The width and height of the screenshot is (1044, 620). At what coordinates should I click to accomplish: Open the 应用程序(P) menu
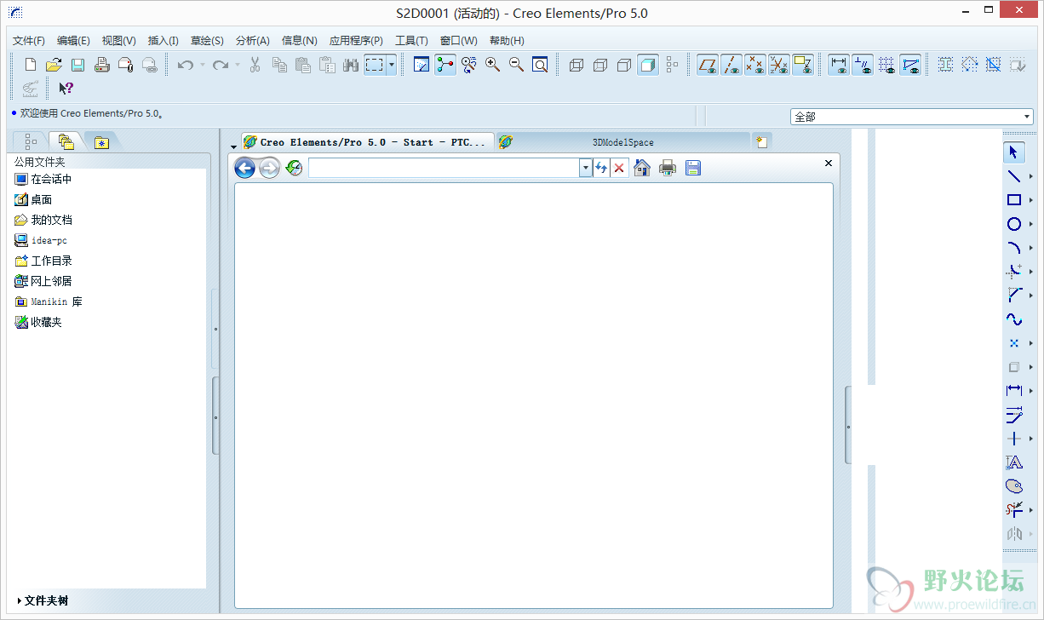pyautogui.click(x=356, y=40)
